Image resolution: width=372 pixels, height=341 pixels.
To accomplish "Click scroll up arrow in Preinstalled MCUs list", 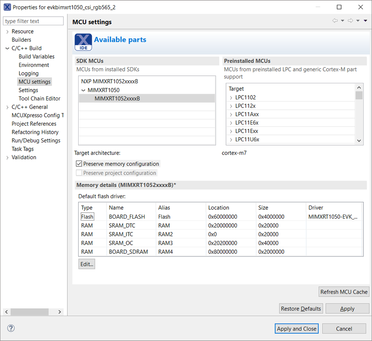I will pyautogui.click(x=359, y=88).
